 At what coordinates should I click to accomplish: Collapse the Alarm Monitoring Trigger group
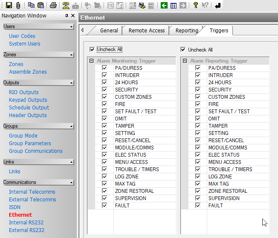pyautogui.click(x=91, y=61)
